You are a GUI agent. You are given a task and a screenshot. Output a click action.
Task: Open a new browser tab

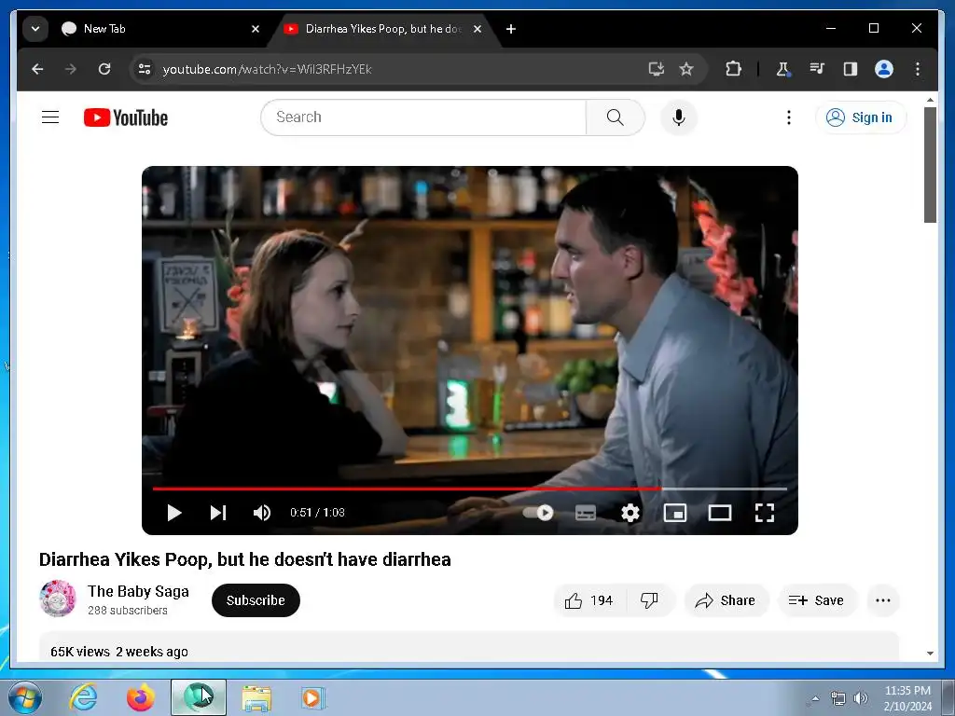tap(511, 29)
